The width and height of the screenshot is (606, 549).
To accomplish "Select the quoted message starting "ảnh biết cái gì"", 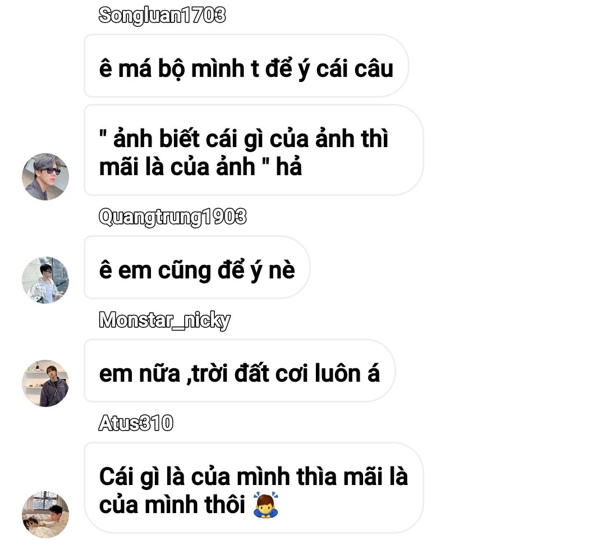I will (x=254, y=150).
